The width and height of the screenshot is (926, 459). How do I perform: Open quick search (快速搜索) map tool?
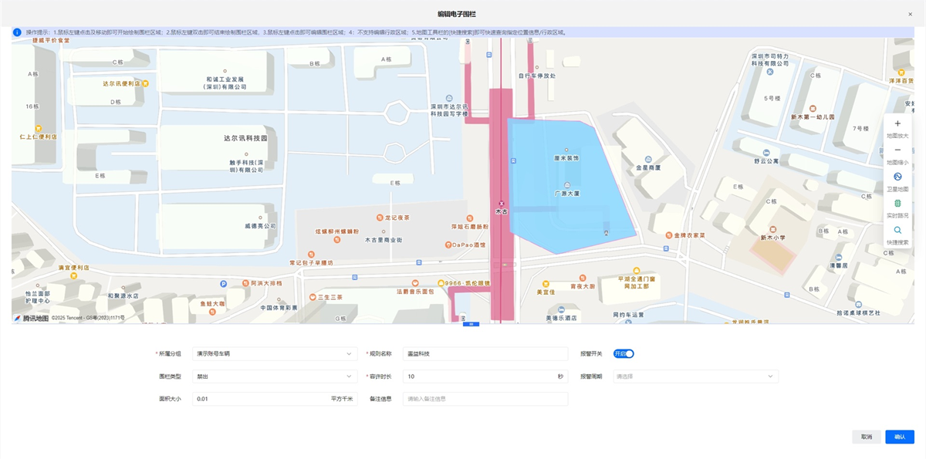897,230
